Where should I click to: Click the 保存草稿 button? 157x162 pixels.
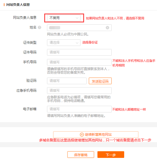click(81, 155)
